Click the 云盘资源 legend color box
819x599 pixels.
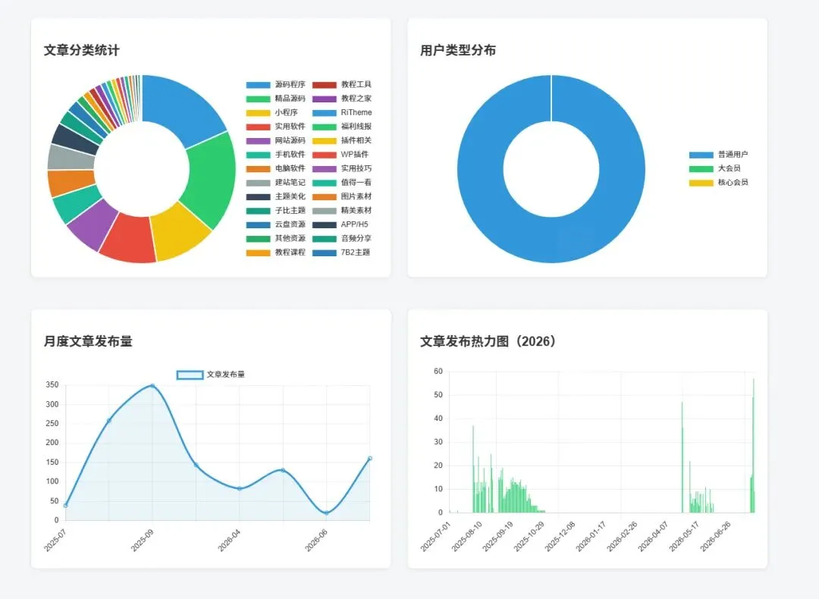pyautogui.click(x=258, y=224)
